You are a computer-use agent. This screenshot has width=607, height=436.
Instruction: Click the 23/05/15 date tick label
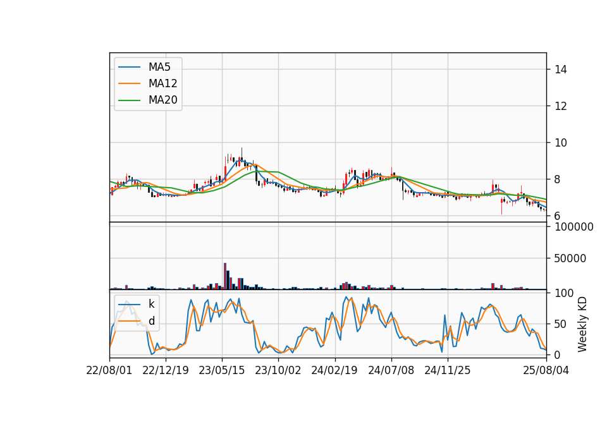click(x=222, y=370)
